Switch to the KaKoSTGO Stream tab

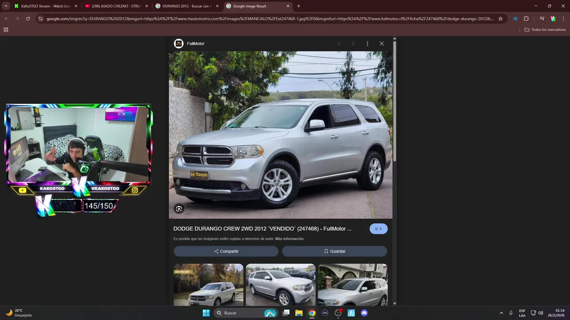45,6
